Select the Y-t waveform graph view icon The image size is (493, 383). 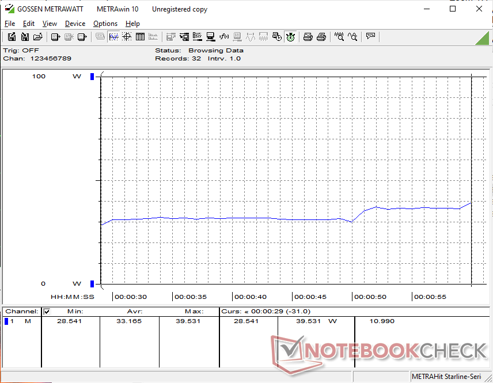click(113, 37)
